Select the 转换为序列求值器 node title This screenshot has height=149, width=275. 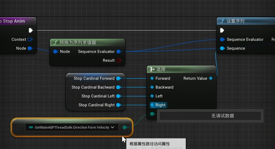(x=78, y=42)
